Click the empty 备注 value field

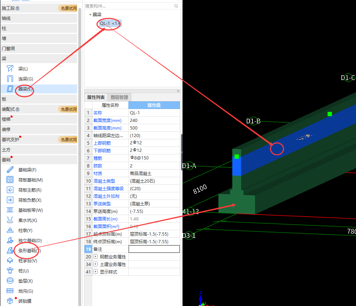[x=154, y=249]
